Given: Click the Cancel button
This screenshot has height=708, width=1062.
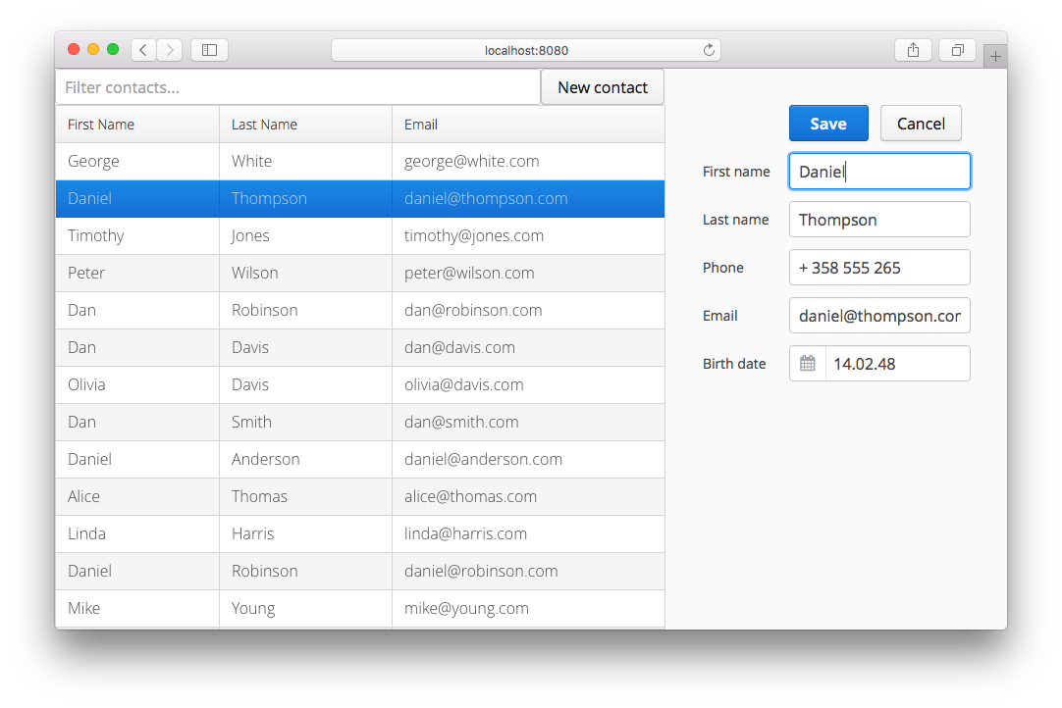Looking at the screenshot, I should (x=920, y=123).
